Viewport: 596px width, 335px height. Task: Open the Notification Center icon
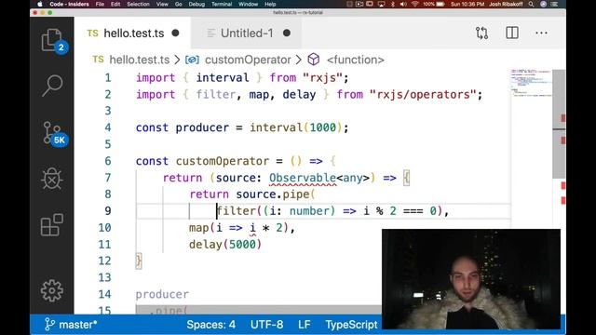click(555, 4)
